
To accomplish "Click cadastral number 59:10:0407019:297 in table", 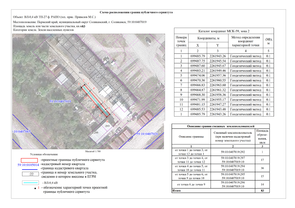I will pyautogui.click(x=233, y=158).
